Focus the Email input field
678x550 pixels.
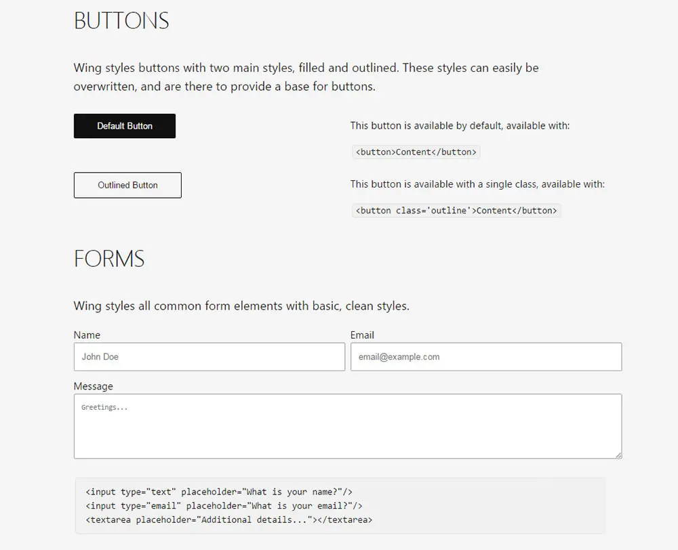coord(486,356)
